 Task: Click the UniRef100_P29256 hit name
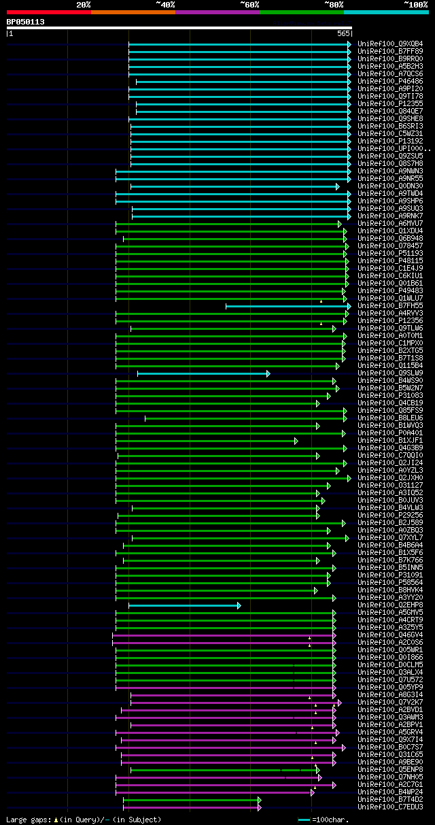[x=390, y=516]
